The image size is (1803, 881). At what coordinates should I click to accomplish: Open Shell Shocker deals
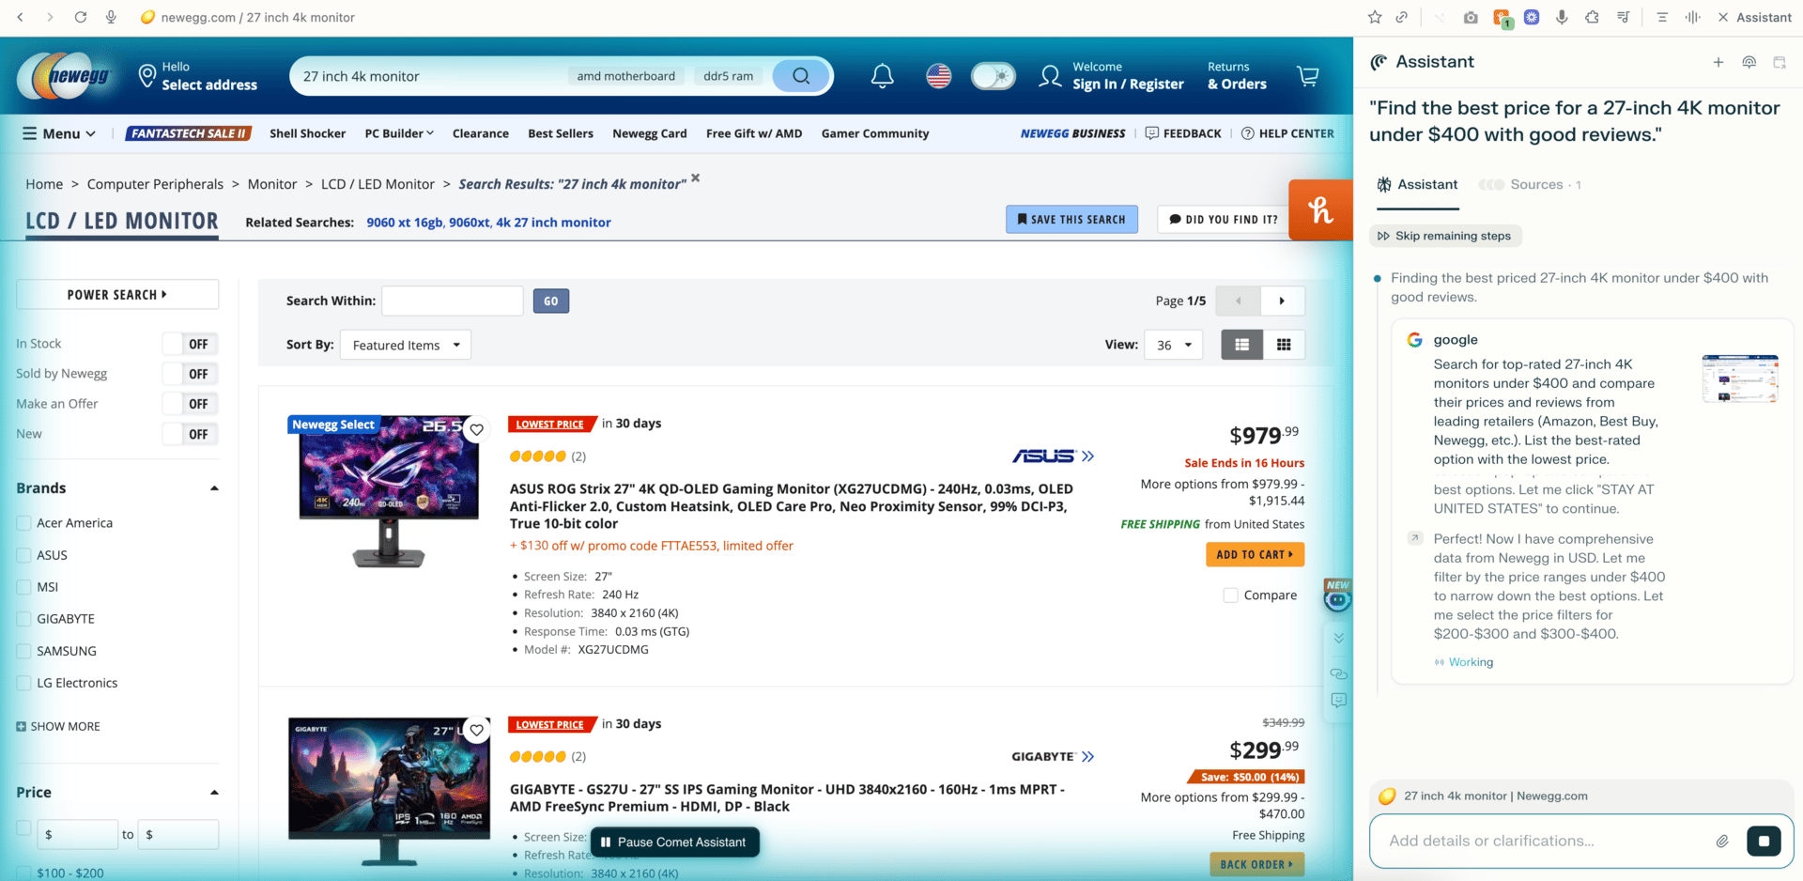pyautogui.click(x=307, y=133)
